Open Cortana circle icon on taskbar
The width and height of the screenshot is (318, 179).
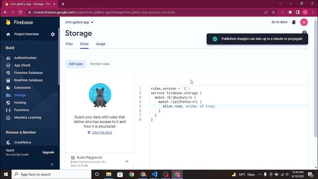(x=97, y=175)
